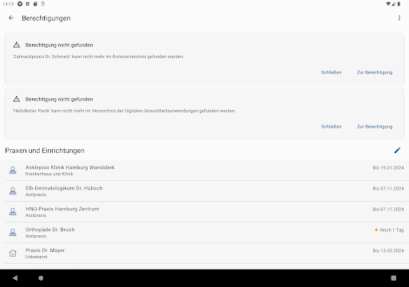Tap the Elb-Dermatologikum organization icon
The width and height of the screenshot is (409, 287).
tap(13, 191)
